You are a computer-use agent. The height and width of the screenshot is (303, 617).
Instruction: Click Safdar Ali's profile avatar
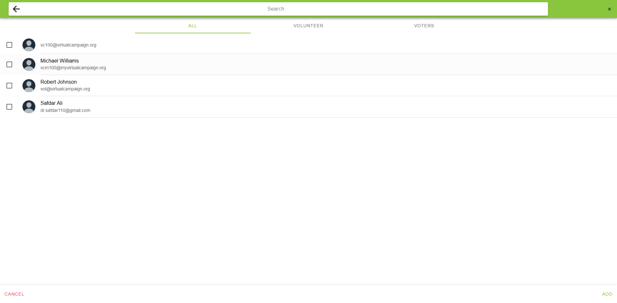pos(29,106)
